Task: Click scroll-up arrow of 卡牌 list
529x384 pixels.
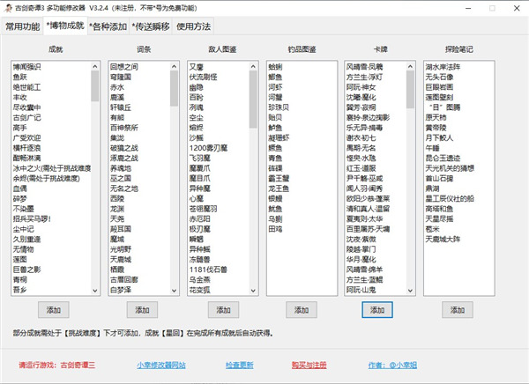Action: tap(410, 66)
